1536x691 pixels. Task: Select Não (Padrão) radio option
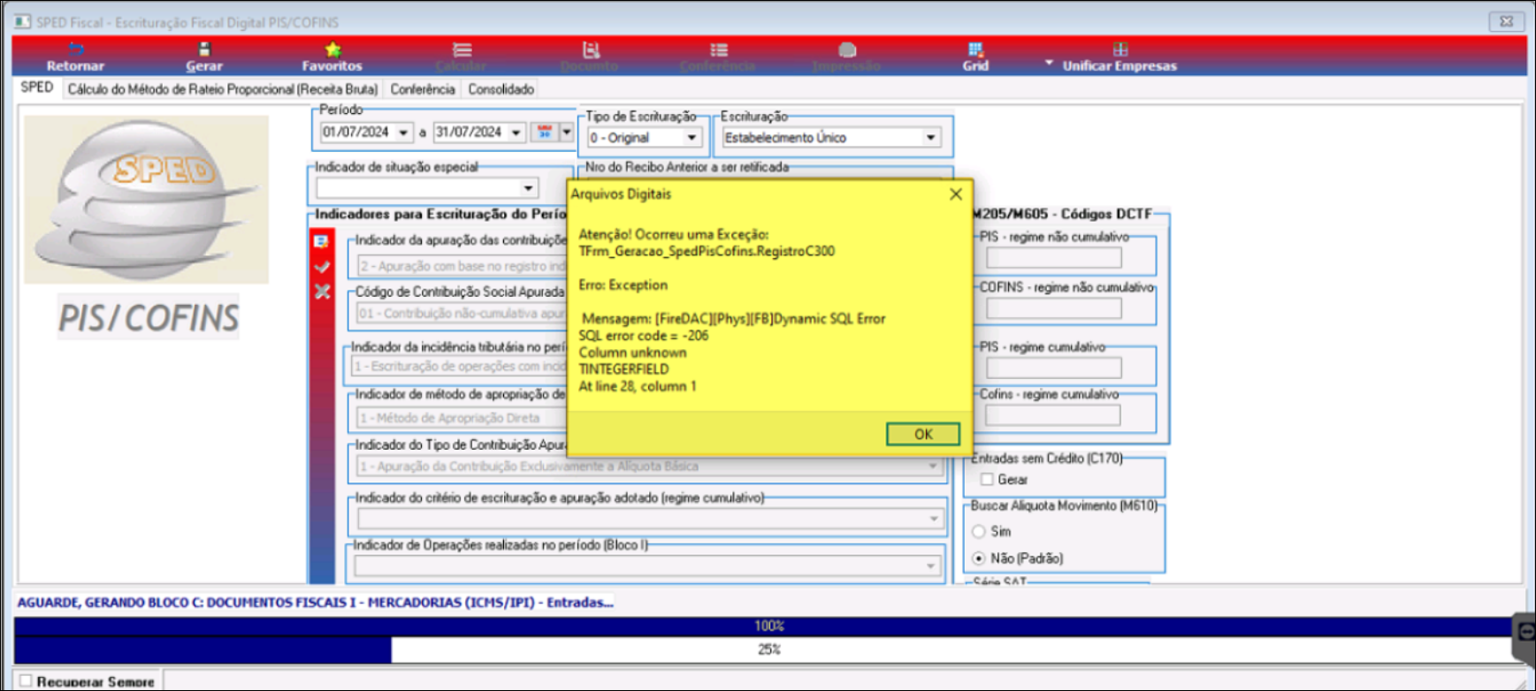coord(979,558)
